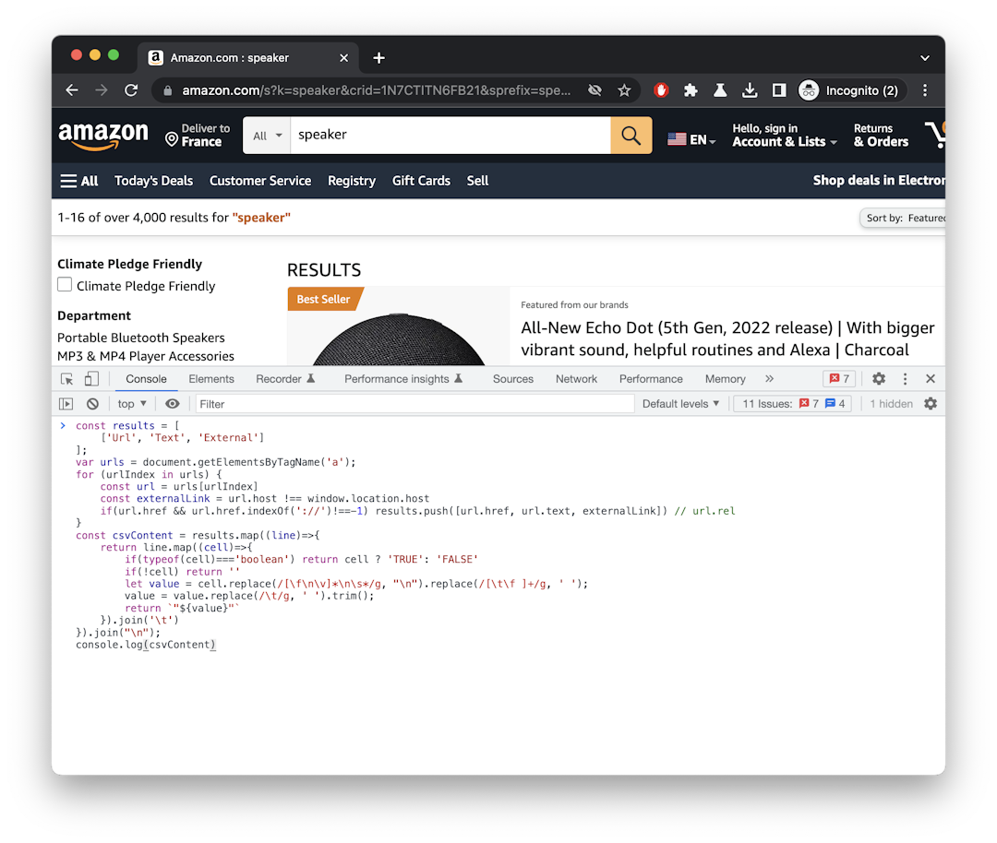
Task: Toggle the issues counter showing 11 Issues
Action: (792, 403)
